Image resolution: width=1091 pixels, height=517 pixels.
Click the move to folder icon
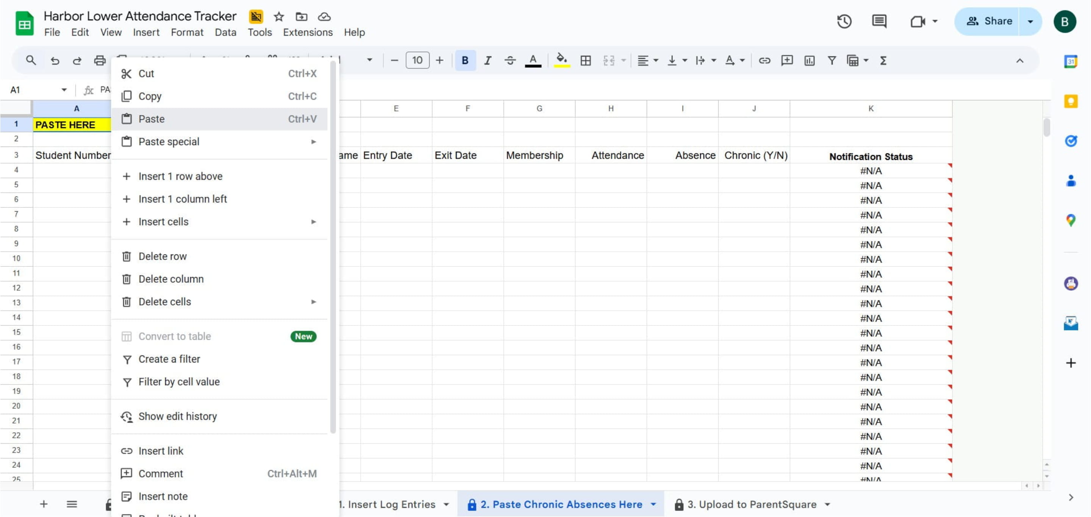pos(301,17)
